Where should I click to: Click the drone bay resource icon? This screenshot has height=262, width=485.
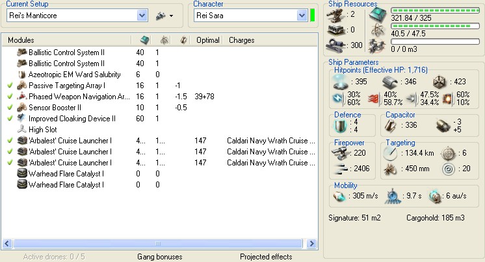[x=378, y=45]
